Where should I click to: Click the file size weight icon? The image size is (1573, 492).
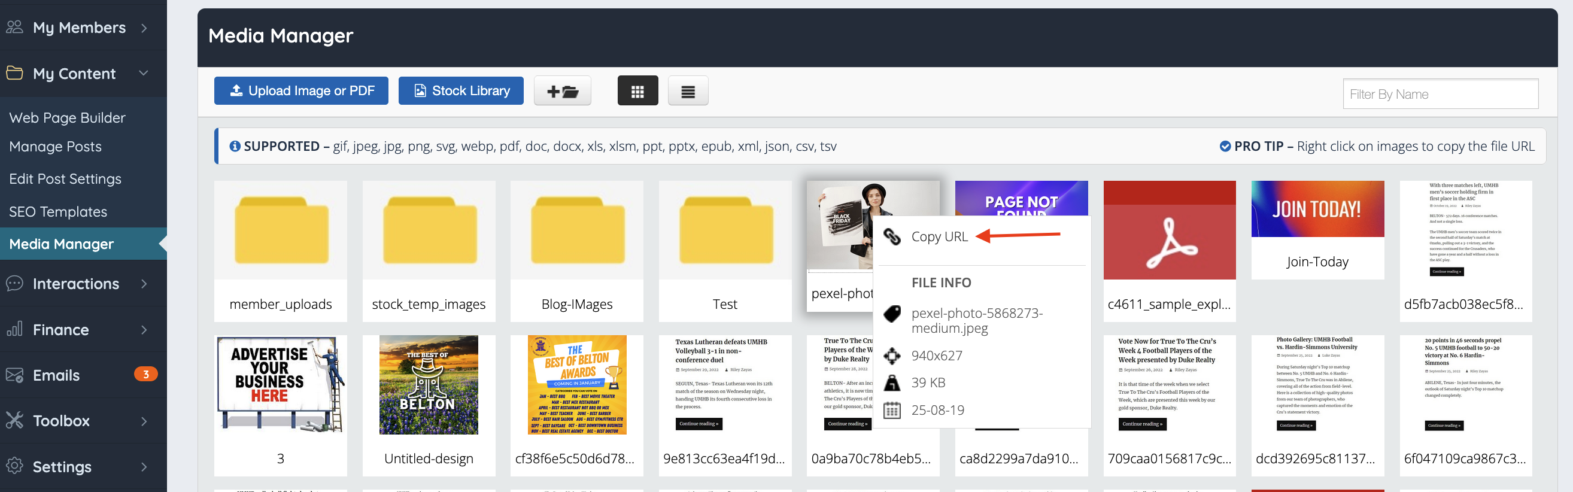click(x=892, y=382)
